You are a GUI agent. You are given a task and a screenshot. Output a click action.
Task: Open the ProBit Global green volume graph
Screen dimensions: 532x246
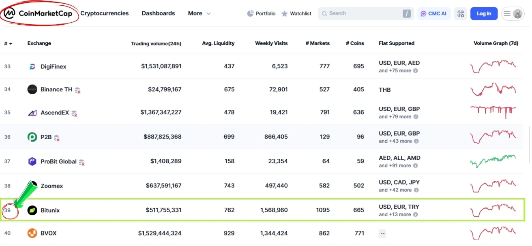coord(493,161)
